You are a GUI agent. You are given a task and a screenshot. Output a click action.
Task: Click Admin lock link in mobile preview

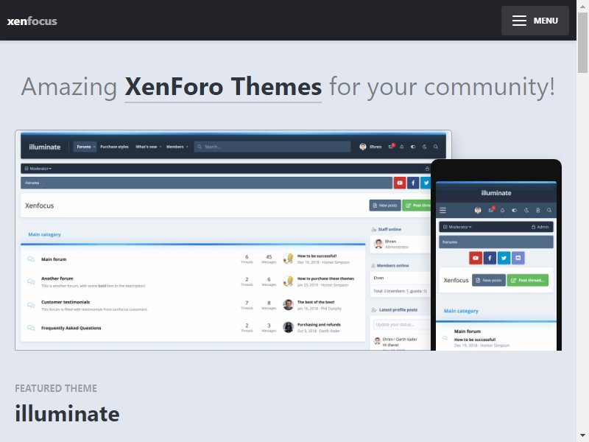(540, 227)
